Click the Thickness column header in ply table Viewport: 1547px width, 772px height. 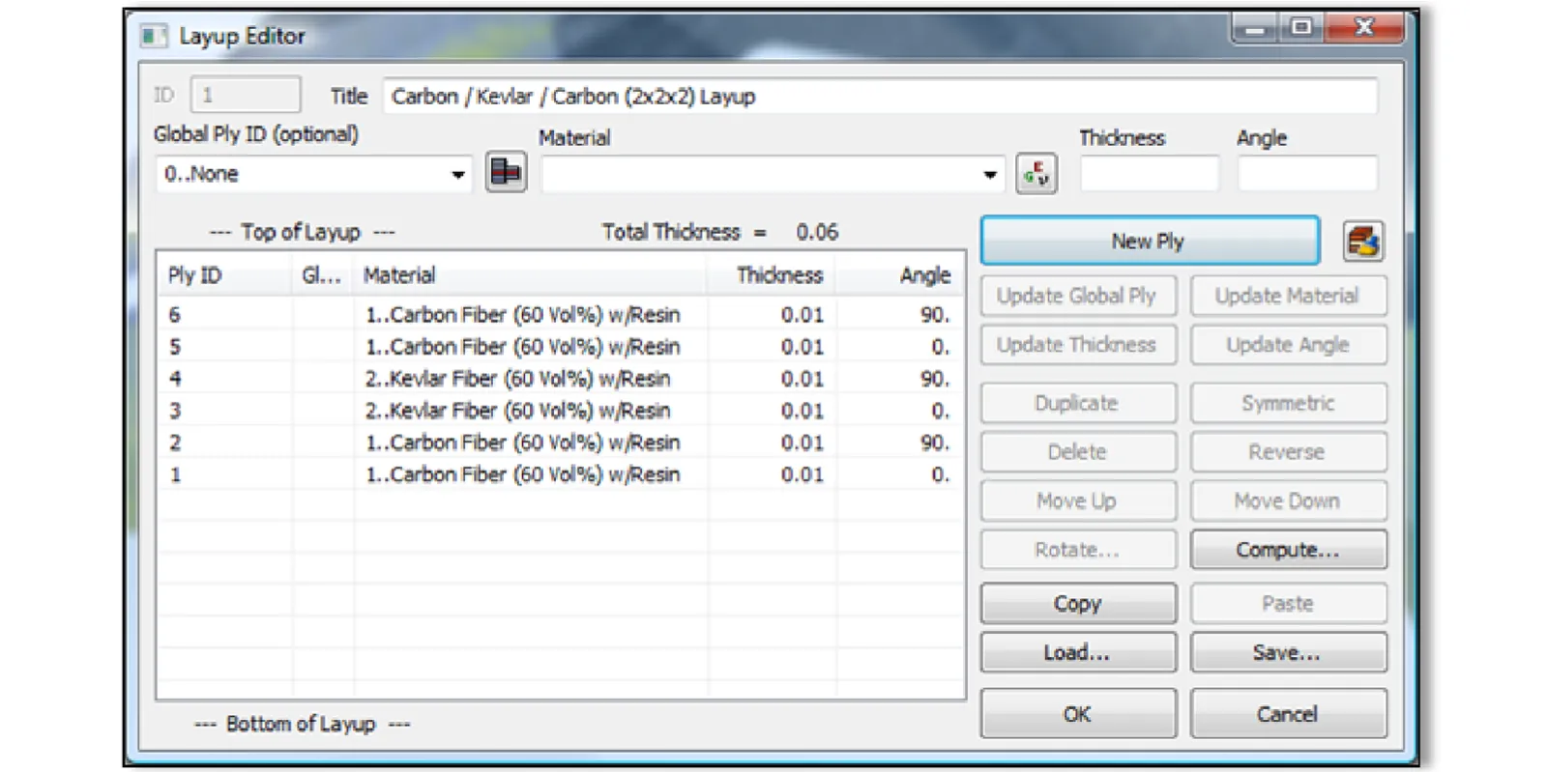(x=771, y=275)
